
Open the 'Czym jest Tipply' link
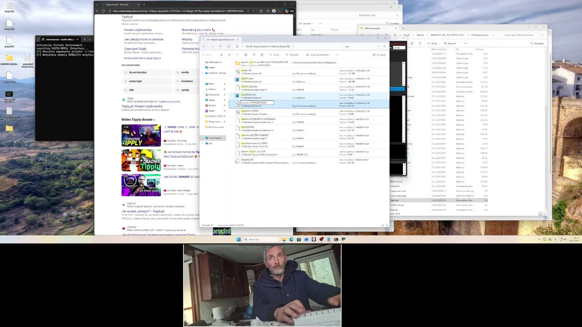click(135, 49)
